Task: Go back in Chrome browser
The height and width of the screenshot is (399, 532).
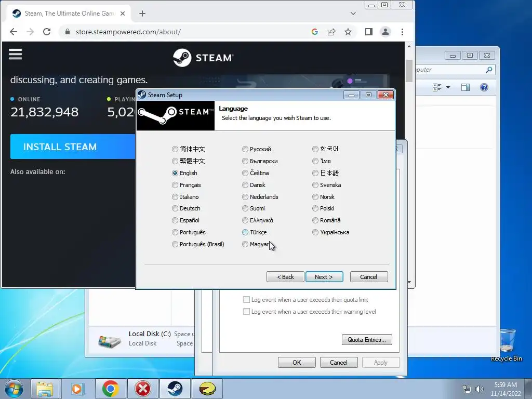Action: click(14, 32)
